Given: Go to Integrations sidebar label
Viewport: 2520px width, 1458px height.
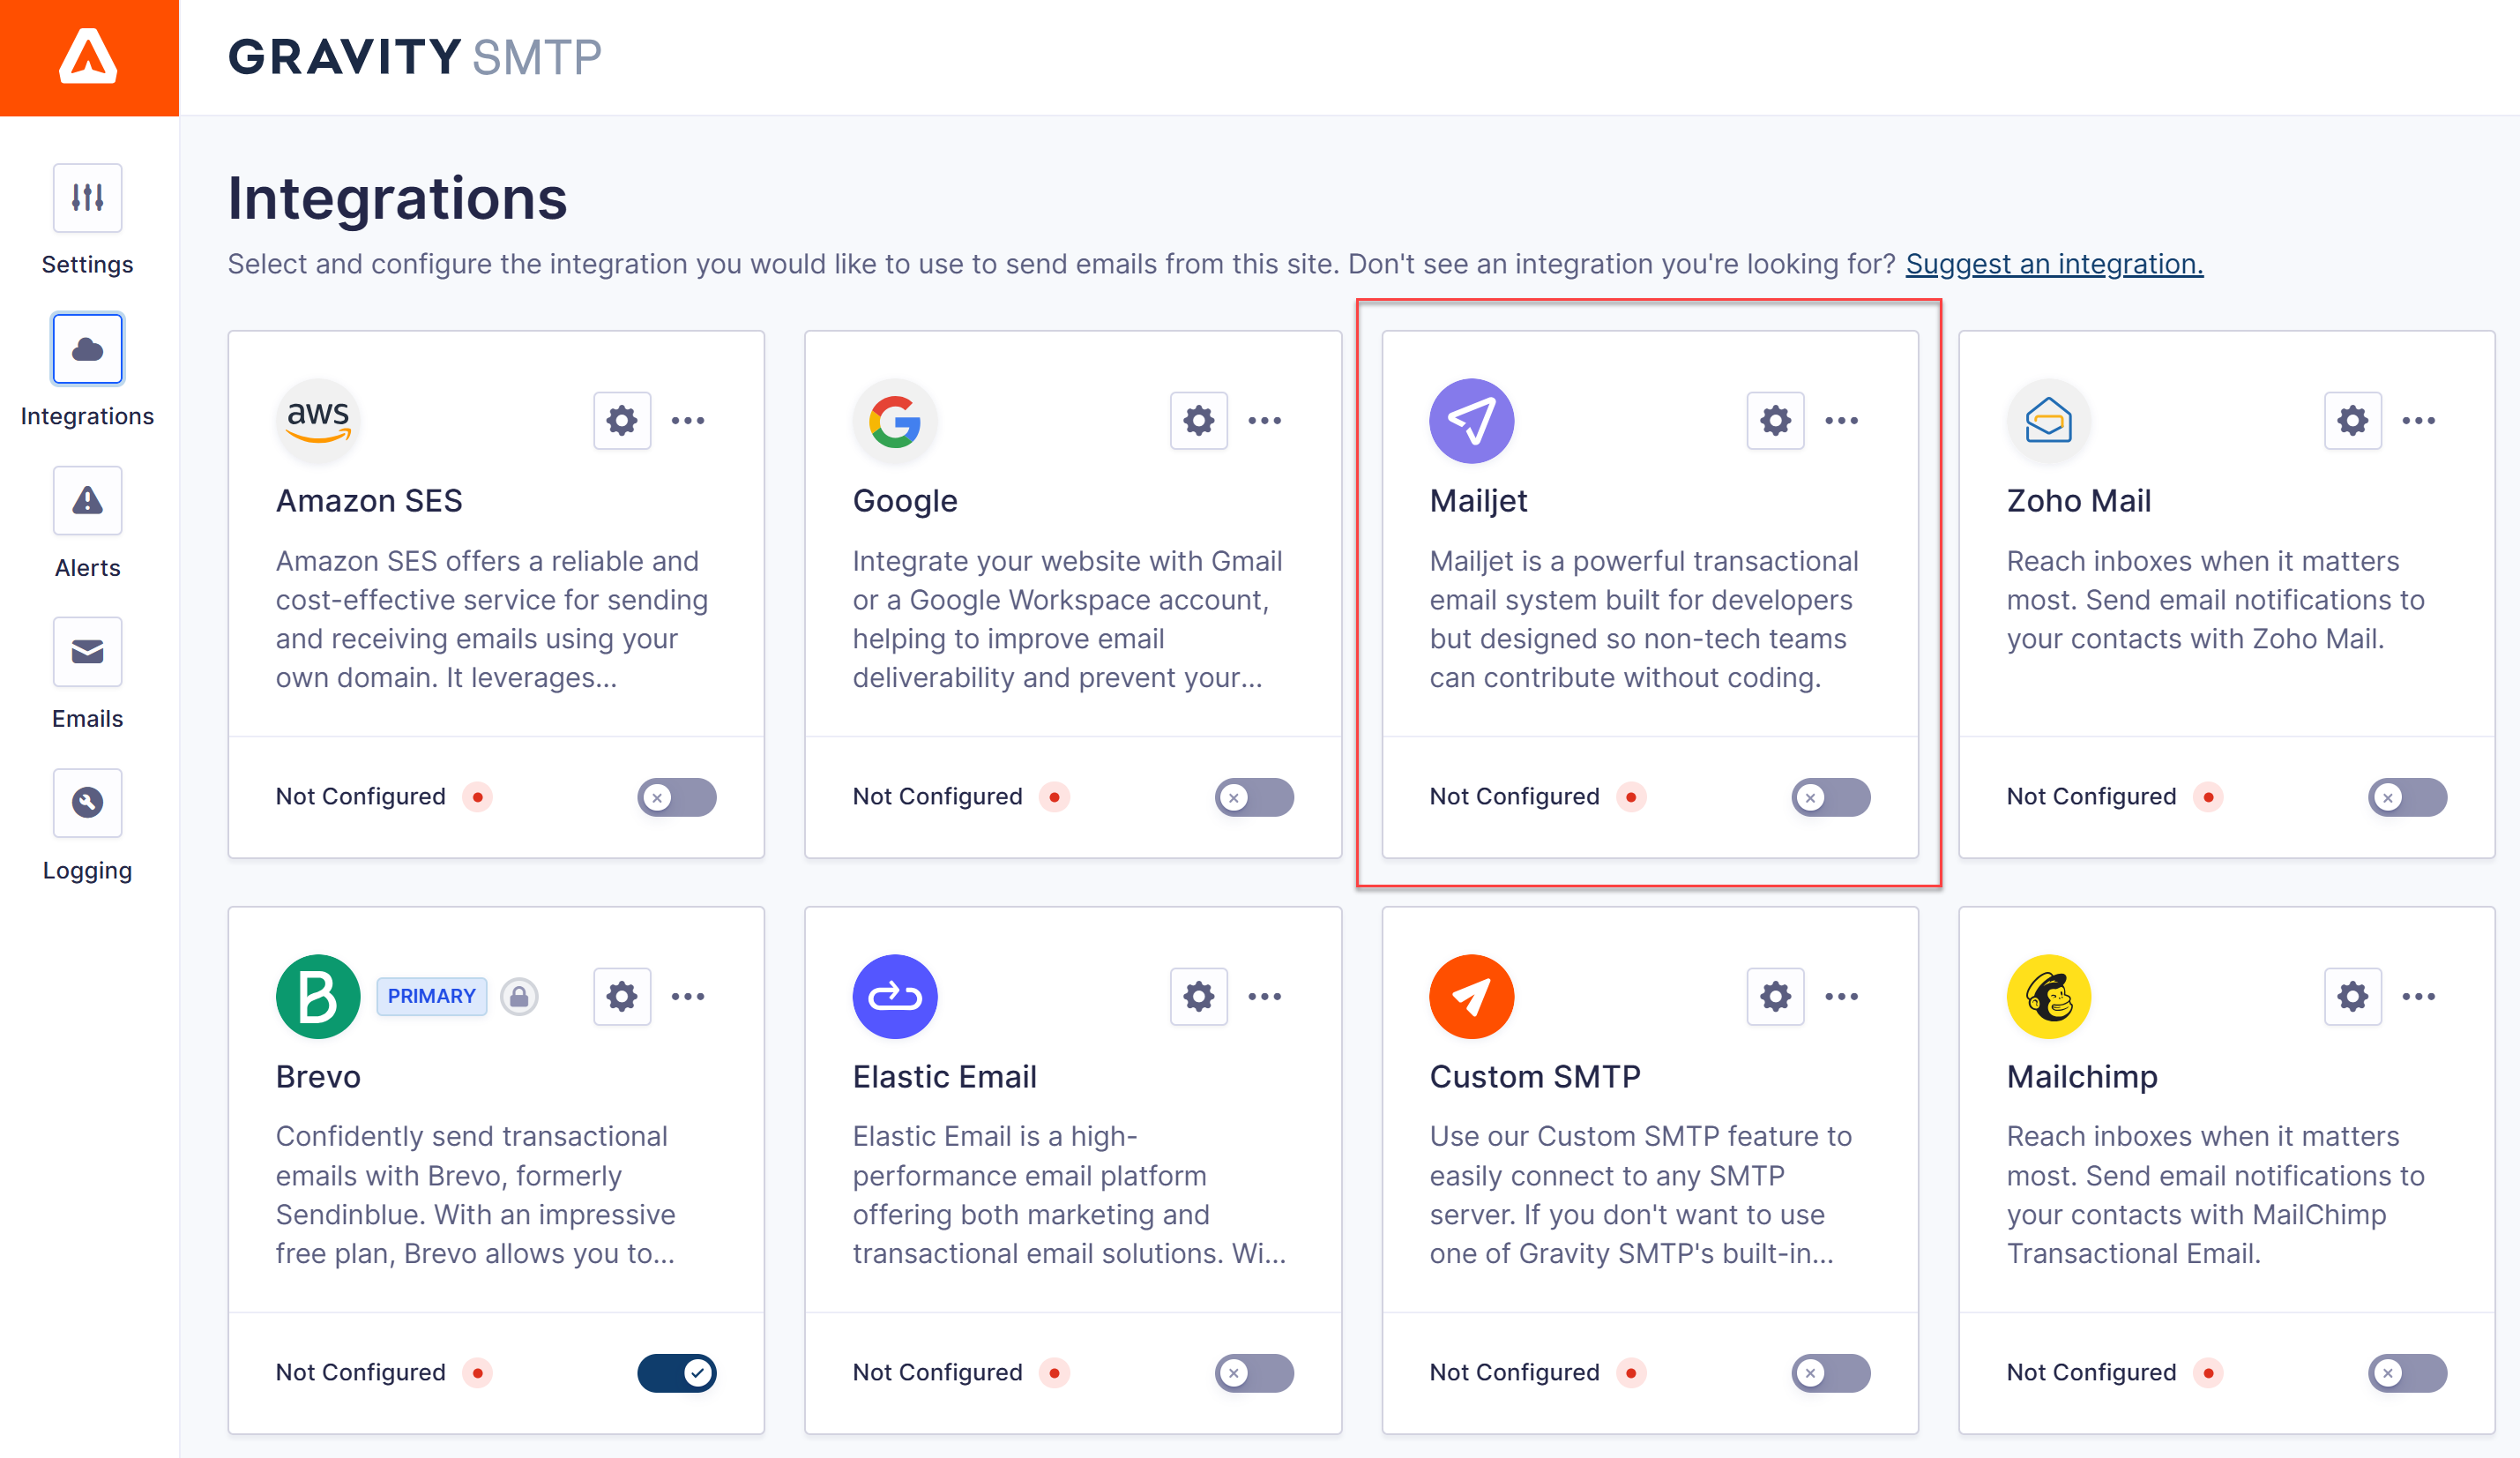Looking at the screenshot, I should point(88,416).
